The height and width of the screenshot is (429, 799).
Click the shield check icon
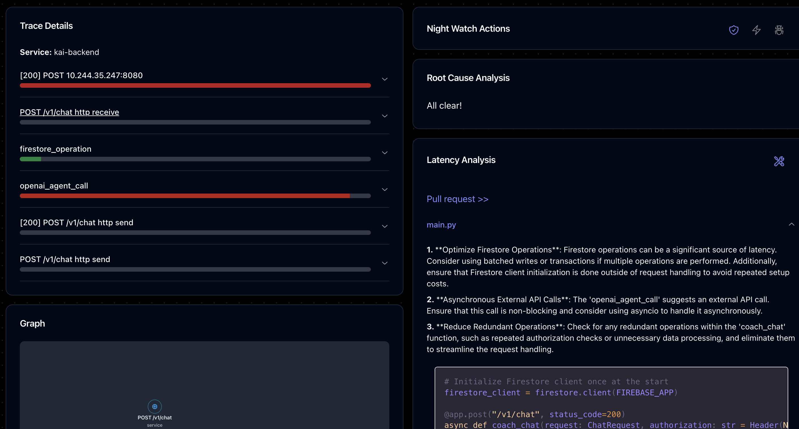click(734, 30)
